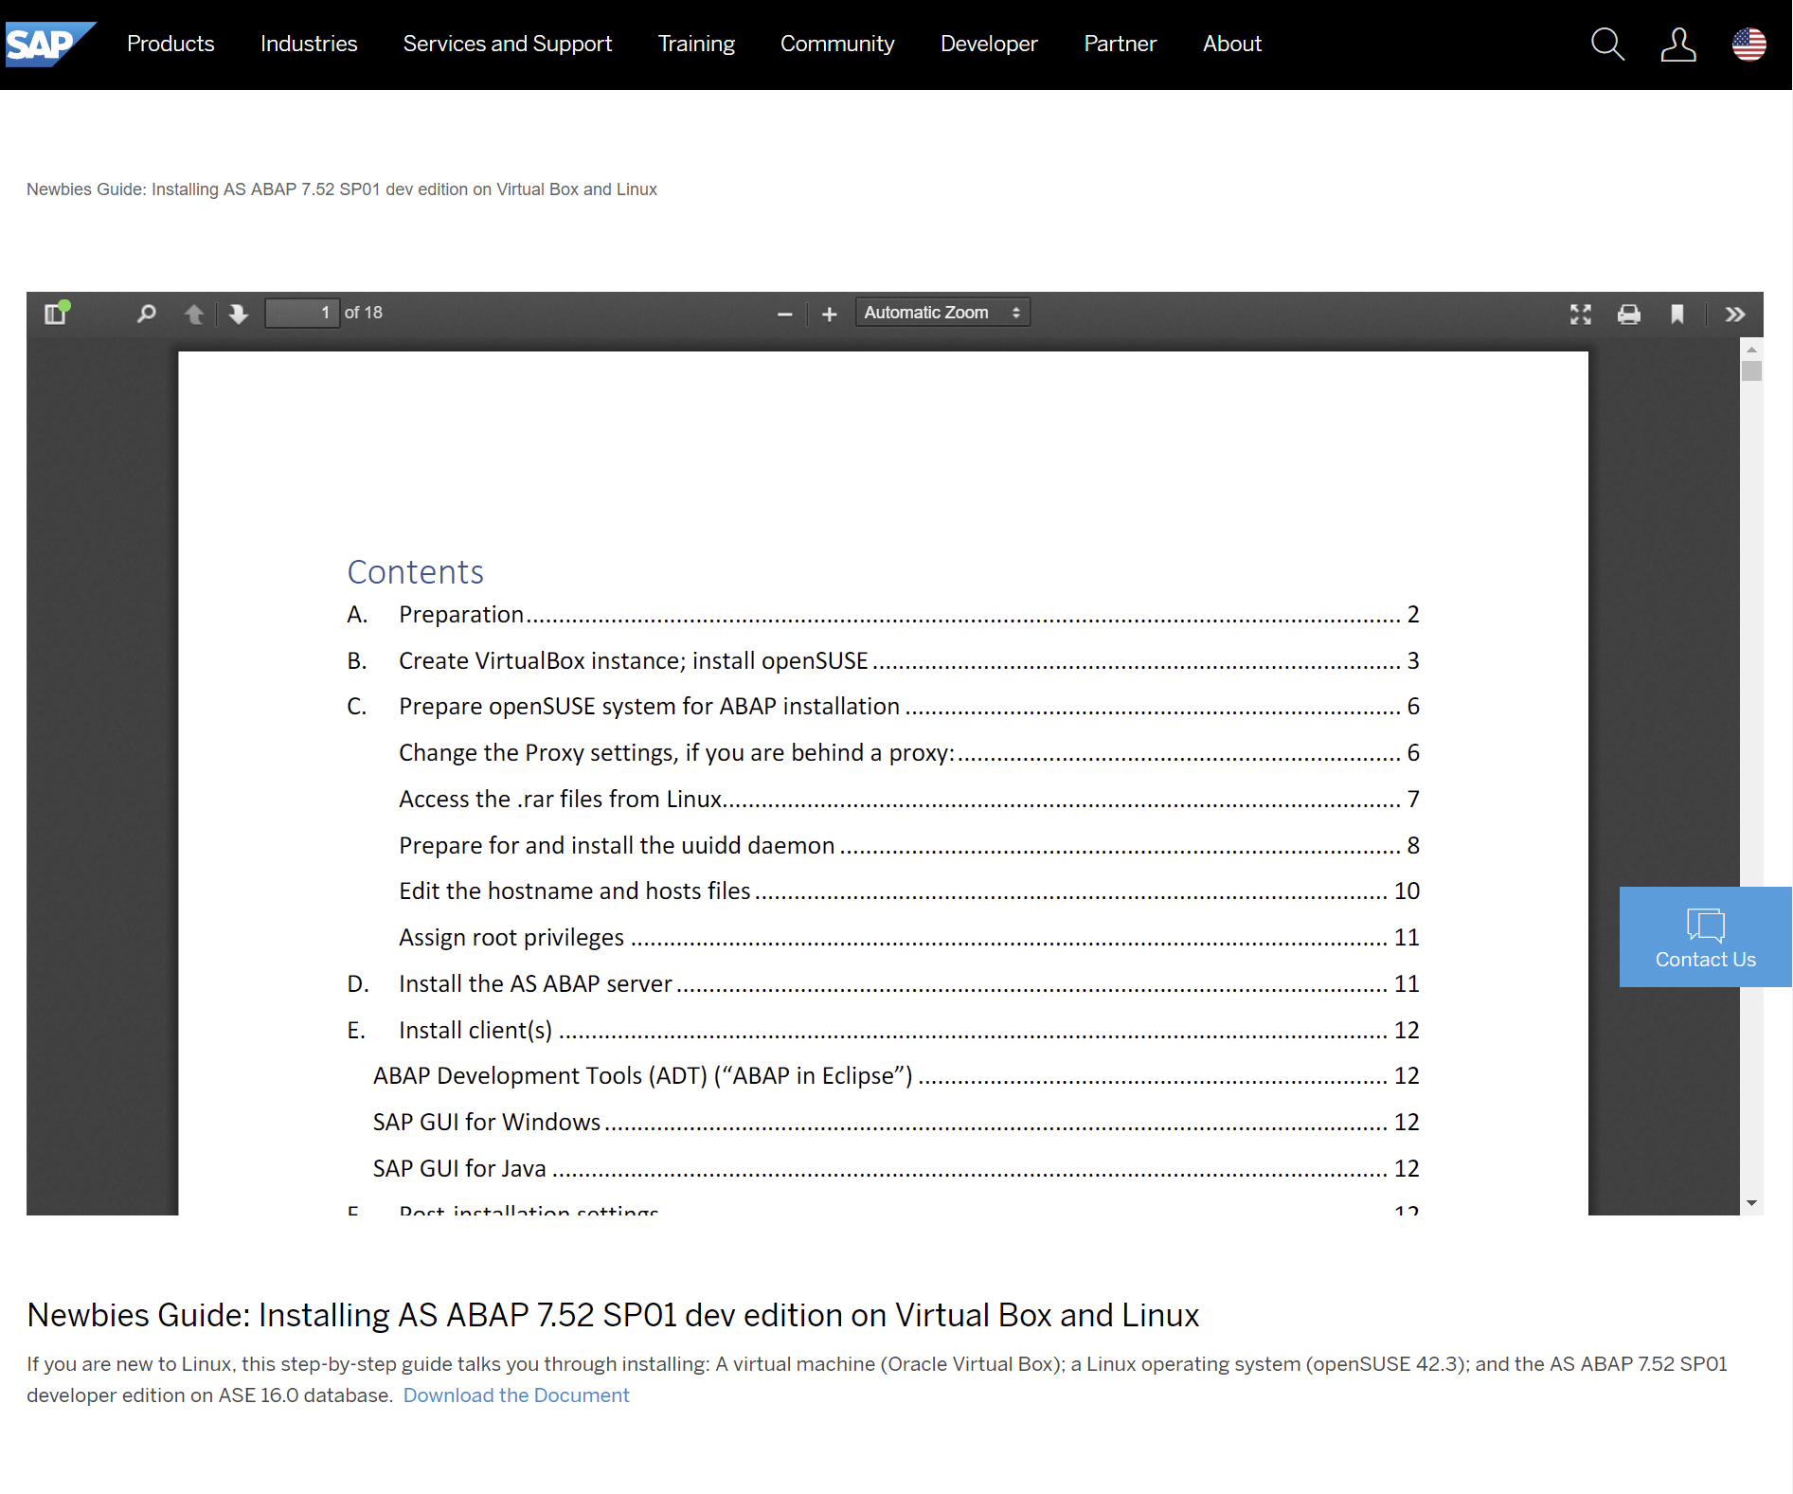Viewport: 1793px width, 1494px height.
Task: Open contents entry A. Preparation
Action: click(883, 615)
